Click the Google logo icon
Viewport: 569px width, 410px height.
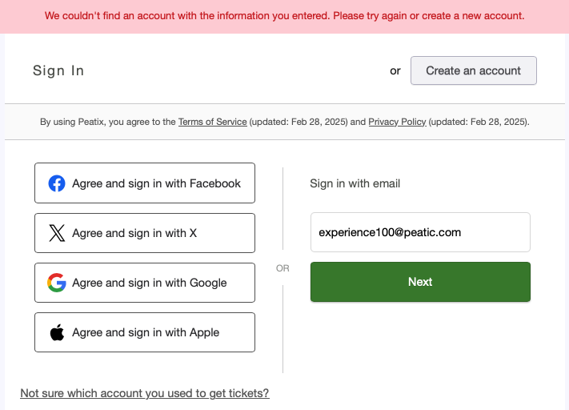[x=57, y=283]
